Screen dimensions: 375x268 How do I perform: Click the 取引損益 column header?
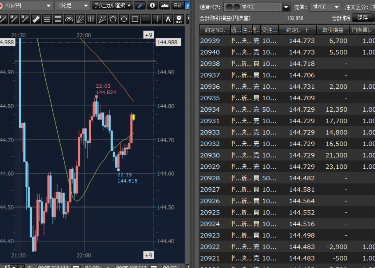[x=333, y=30]
